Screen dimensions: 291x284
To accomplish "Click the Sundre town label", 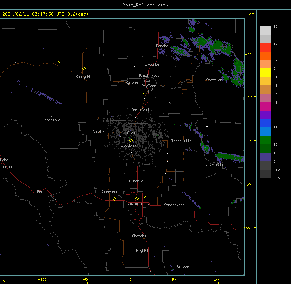I will [99, 132].
